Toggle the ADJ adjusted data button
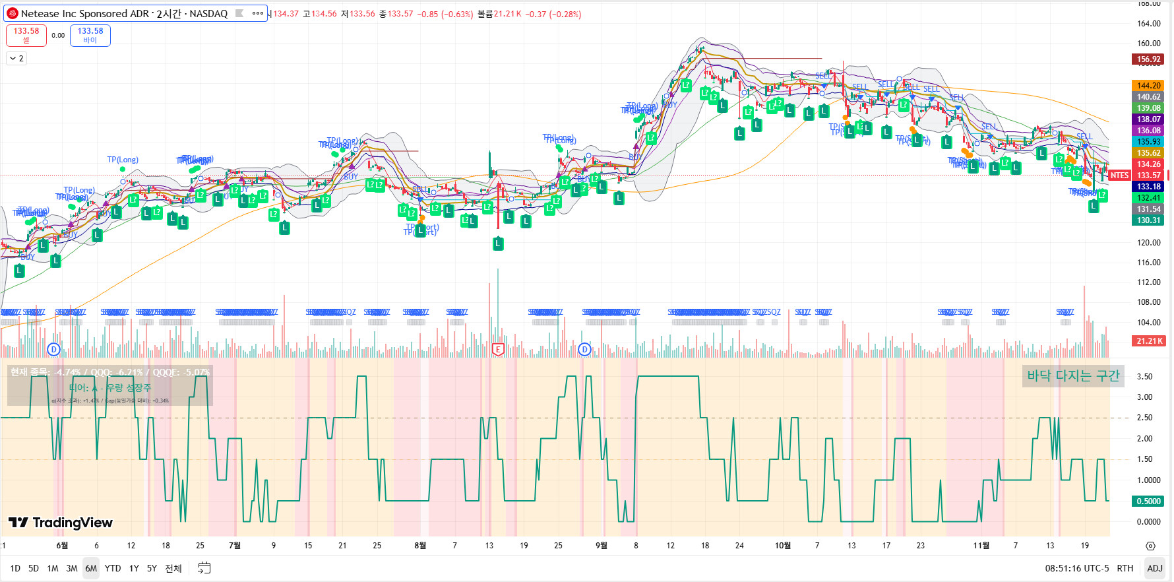Viewport: 1174px width, 582px height. tap(1154, 568)
